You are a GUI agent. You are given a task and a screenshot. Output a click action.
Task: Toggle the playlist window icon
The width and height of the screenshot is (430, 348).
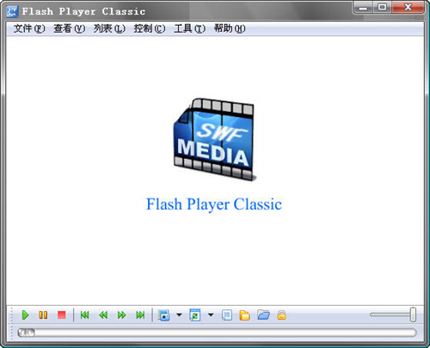click(x=227, y=315)
